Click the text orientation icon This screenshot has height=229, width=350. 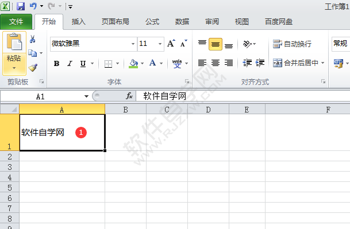(x=247, y=44)
